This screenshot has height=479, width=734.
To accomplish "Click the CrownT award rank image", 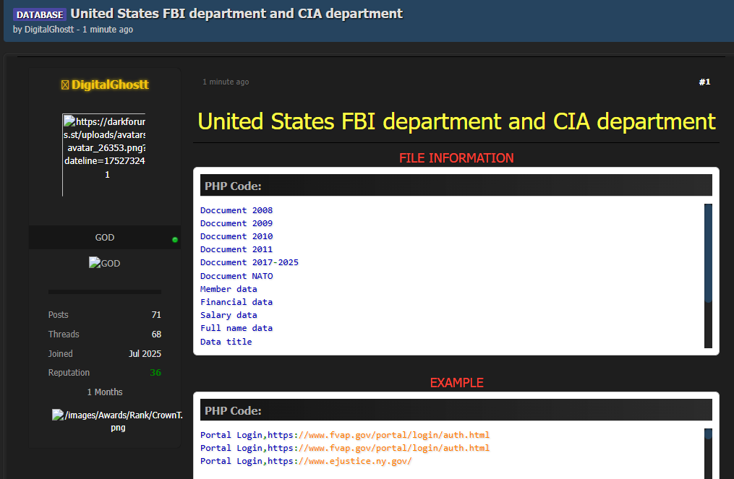I will 117,420.
